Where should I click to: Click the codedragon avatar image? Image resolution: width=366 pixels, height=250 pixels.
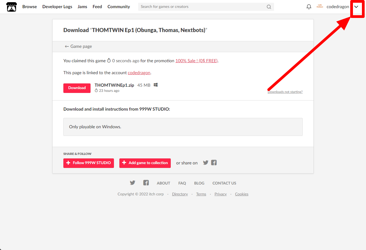click(320, 7)
